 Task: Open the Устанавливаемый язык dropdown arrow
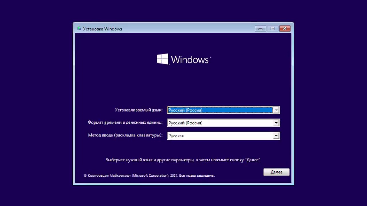tap(276, 110)
